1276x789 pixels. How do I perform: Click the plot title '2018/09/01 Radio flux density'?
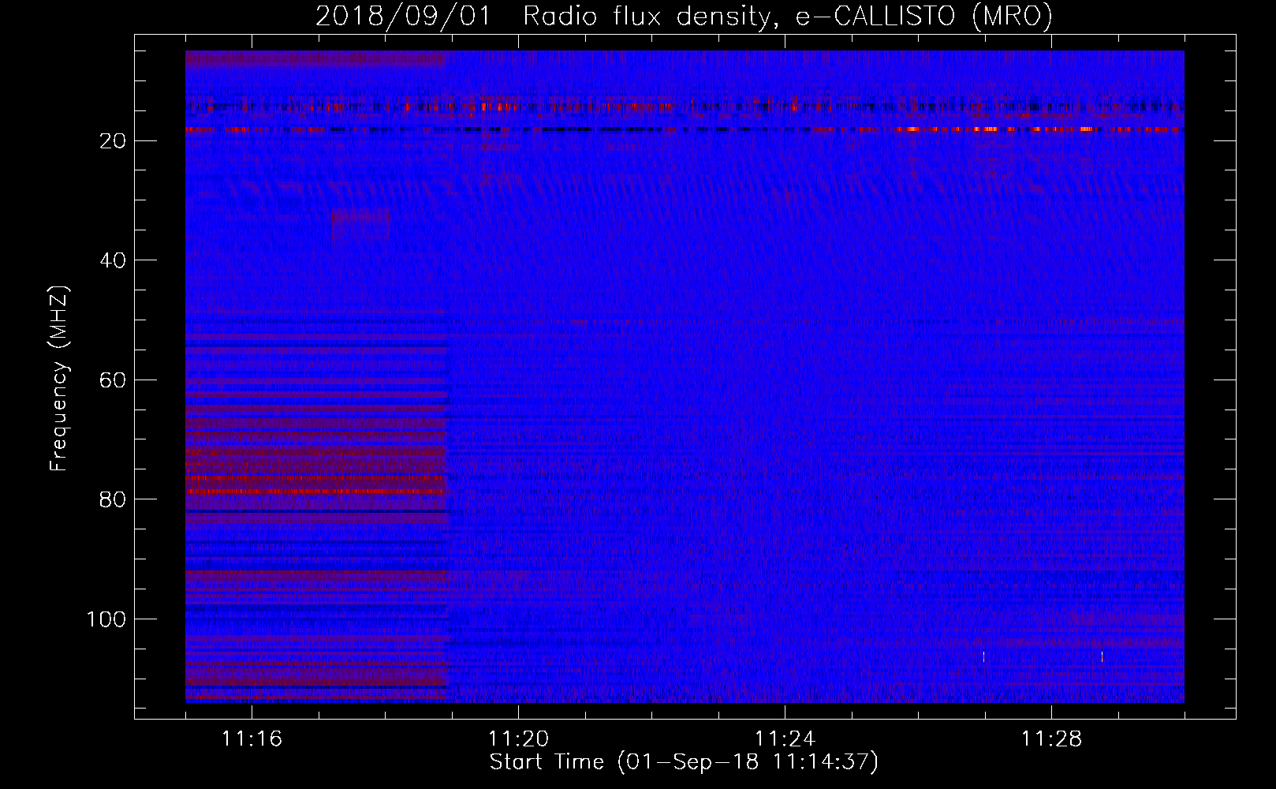[x=684, y=16]
